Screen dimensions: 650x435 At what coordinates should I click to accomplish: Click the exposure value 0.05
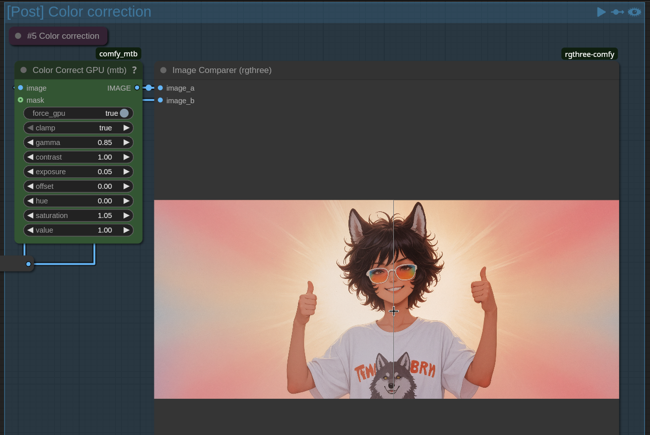(x=105, y=172)
